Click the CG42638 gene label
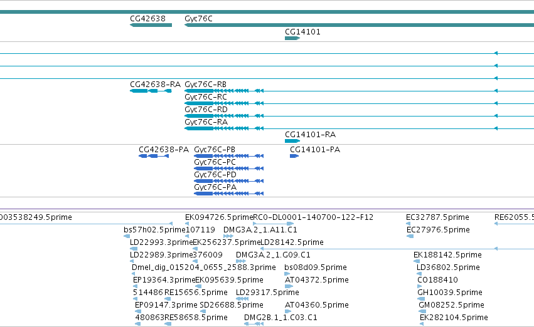 coord(148,19)
